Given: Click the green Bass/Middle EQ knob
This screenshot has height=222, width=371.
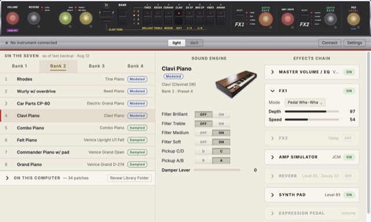Looking at the screenshot, I should (66, 18).
